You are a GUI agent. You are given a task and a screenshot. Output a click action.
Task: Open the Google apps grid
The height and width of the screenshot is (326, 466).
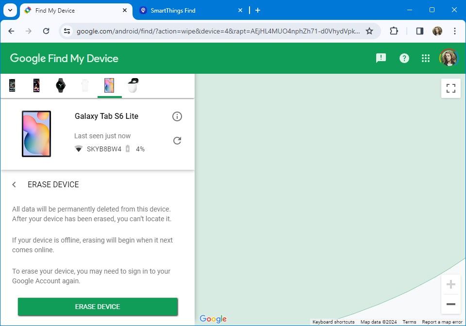point(426,58)
